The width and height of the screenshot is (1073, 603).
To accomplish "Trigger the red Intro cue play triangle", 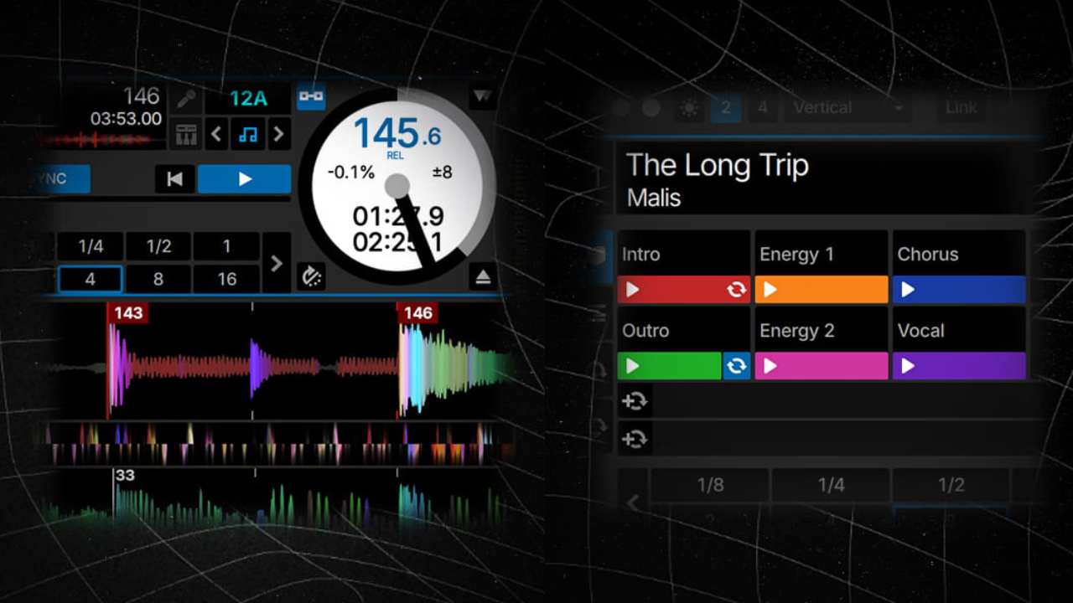I will (633, 290).
